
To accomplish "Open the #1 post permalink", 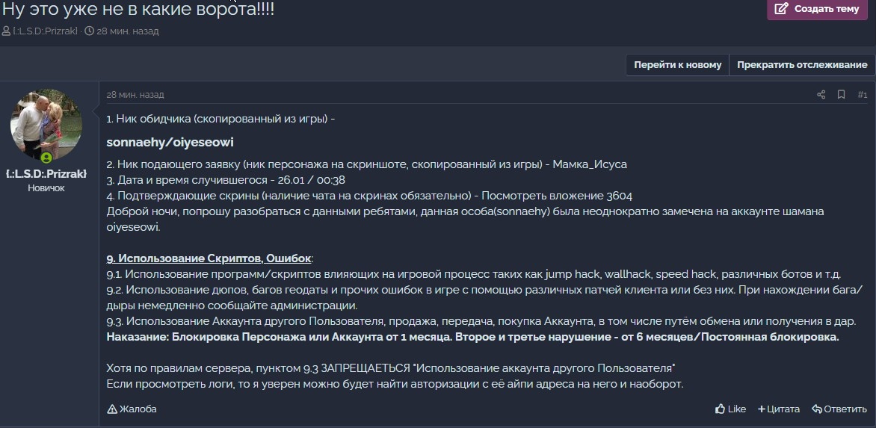I will pos(862,95).
